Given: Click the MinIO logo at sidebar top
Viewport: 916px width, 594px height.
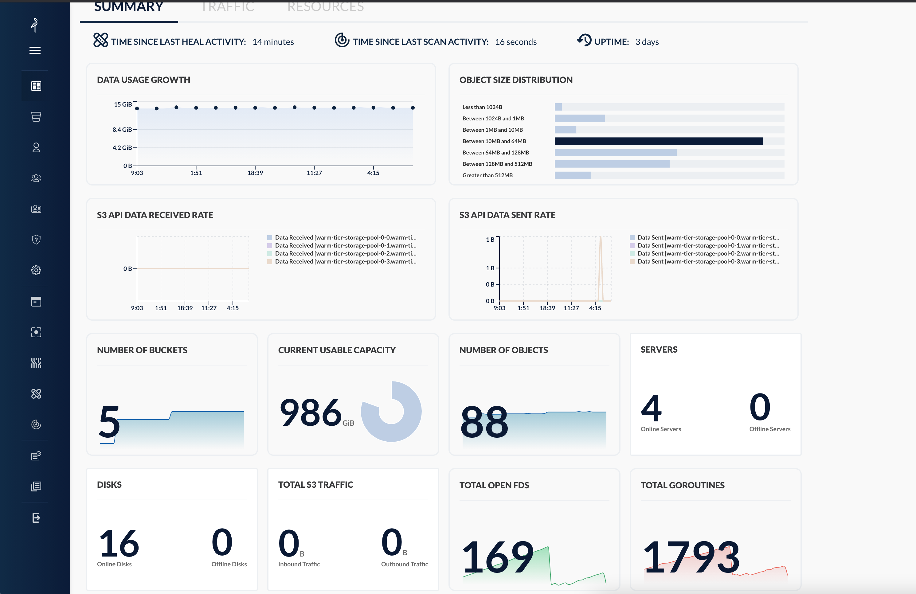Looking at the screenshot, I should [x=35, y=25].
